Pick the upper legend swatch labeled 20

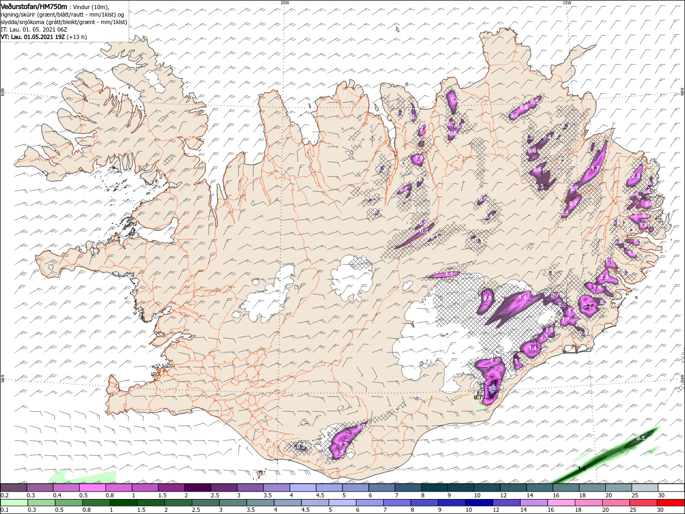click(618, 488)
